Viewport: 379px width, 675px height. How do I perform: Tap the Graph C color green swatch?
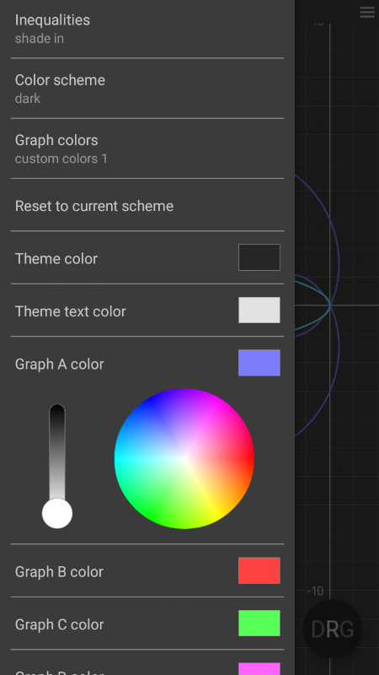pyautogui.click(x=259, y=623)
